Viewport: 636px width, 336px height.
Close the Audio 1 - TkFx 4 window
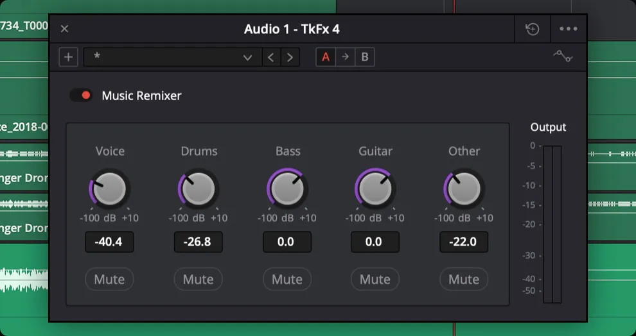[64, 29]
